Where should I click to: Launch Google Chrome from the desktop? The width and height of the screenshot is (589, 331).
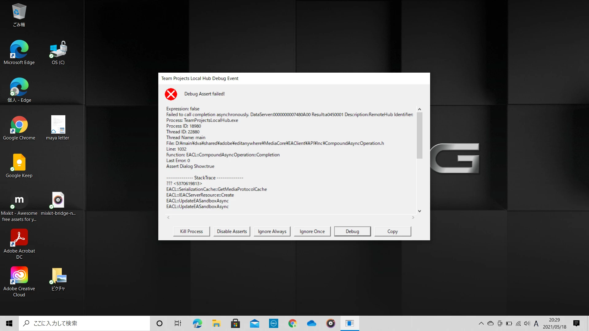tap(19, 127)
